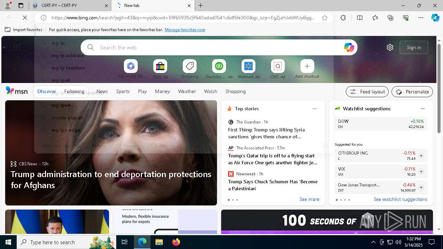Image resolution: width=443 pixels, height=249 pixels.
Task: Go to the Money section
Action: tap(162, 91)
